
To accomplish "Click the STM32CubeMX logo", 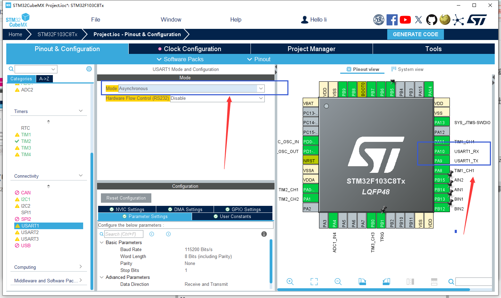I will [18, 20].
